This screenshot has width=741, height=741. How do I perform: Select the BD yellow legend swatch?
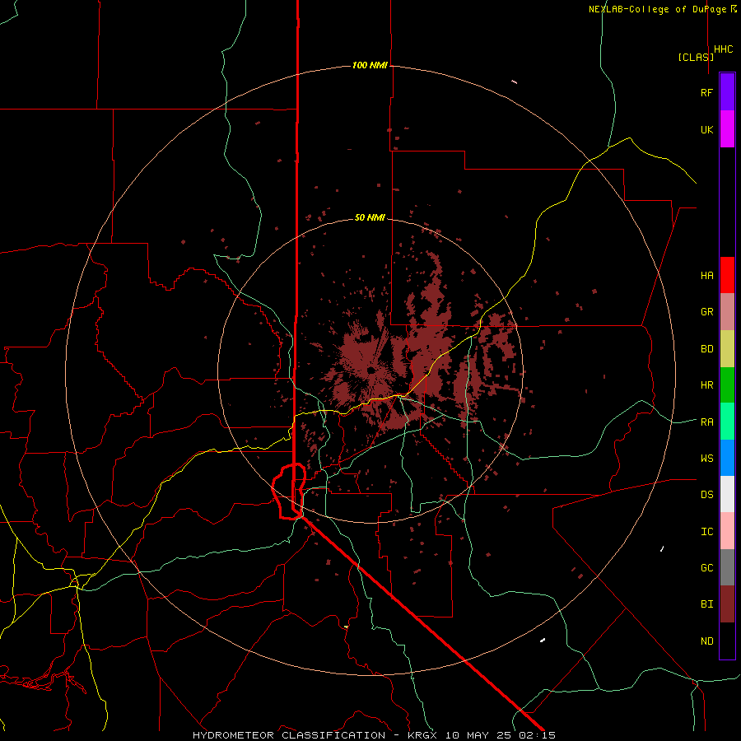(727, 349)
